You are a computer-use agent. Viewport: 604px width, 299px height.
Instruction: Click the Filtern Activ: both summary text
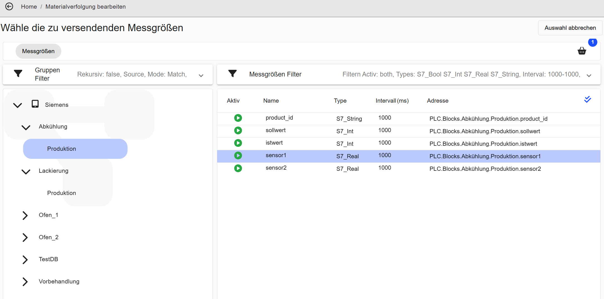(x=461, y=74)
